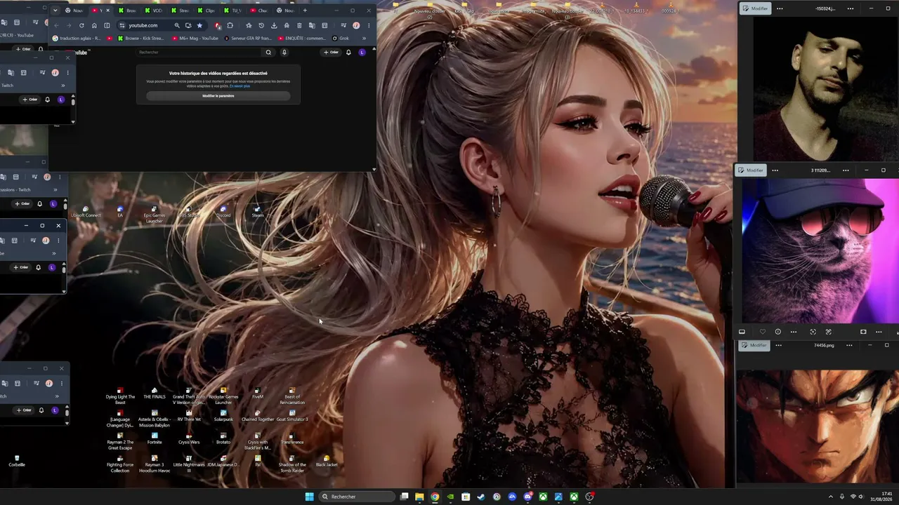Show file info for the cat photo

(777, 332)
